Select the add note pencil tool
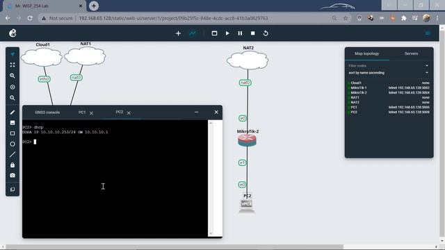The height and width of the screenshot is (250, 445). point(13,112)
